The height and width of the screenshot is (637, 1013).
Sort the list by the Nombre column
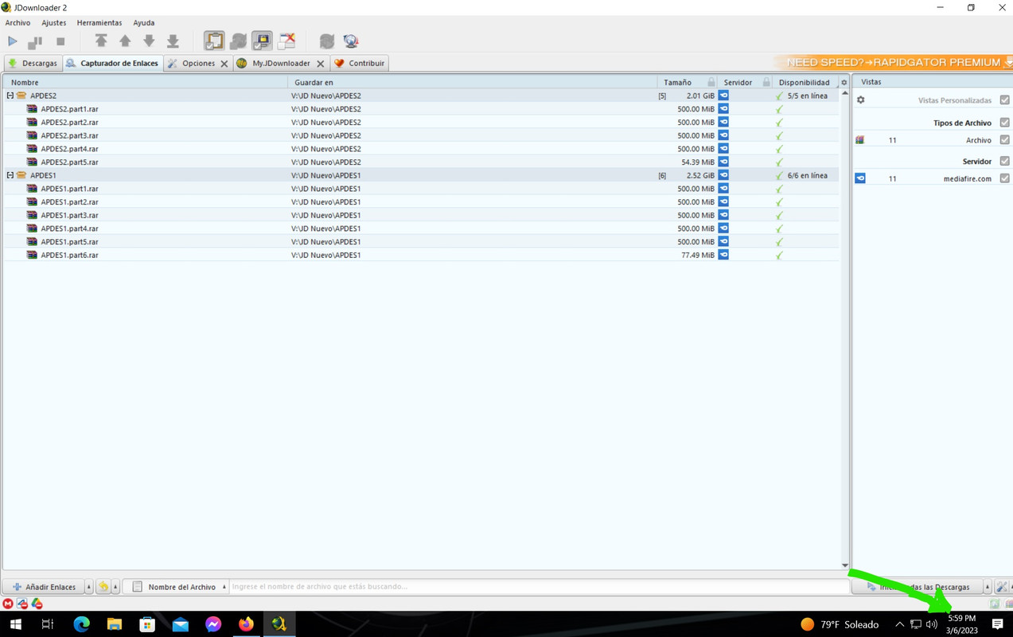(x=145, y=82)
